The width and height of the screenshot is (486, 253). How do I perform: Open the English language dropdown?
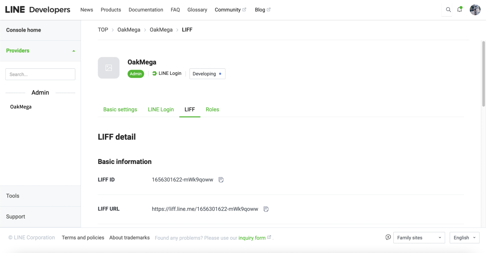[x=464, y=238]
